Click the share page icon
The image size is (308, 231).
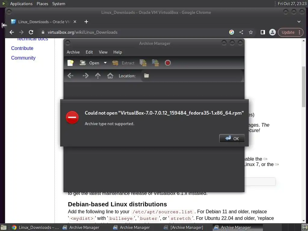tap(241, 32)
